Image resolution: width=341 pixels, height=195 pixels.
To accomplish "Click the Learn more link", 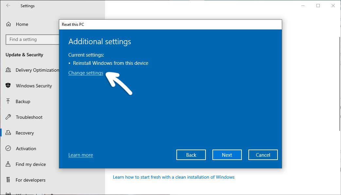I will coord(81,155).
